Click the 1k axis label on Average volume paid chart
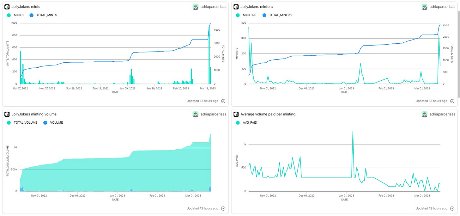 coord(245,144)
